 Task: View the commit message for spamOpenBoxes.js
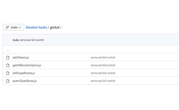(103, 81)
